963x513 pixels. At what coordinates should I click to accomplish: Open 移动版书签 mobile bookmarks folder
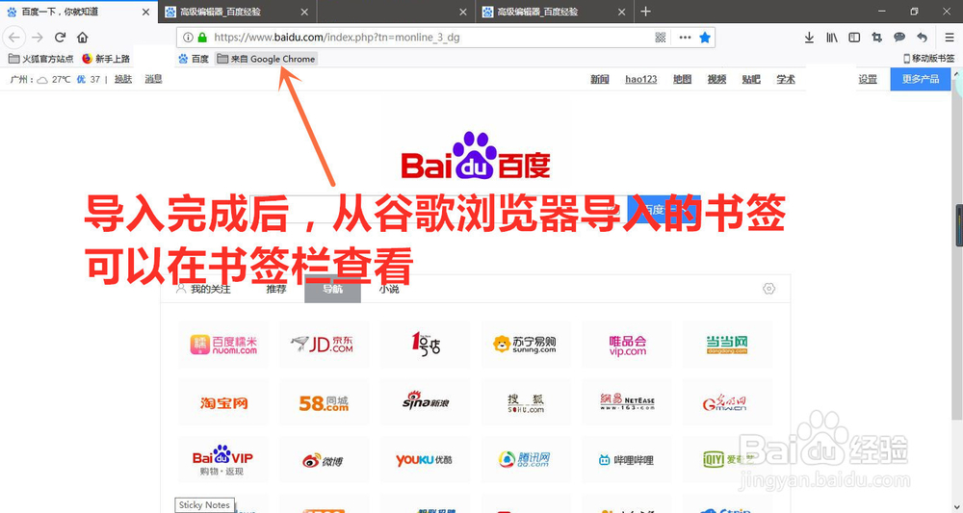click(928, 59)
